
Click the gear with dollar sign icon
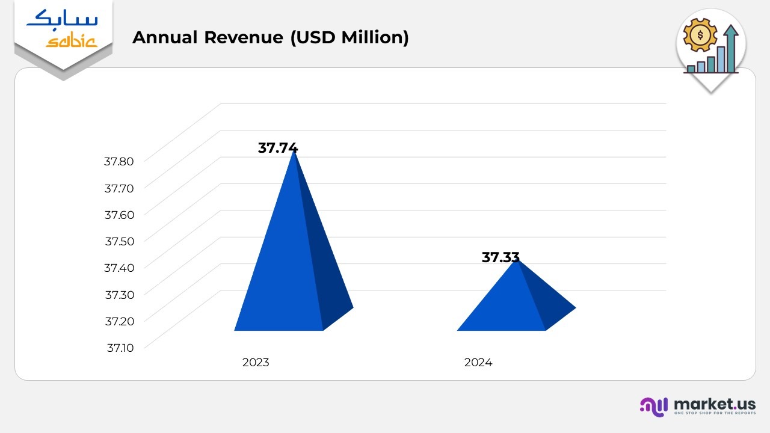click(x=700, y=35)
